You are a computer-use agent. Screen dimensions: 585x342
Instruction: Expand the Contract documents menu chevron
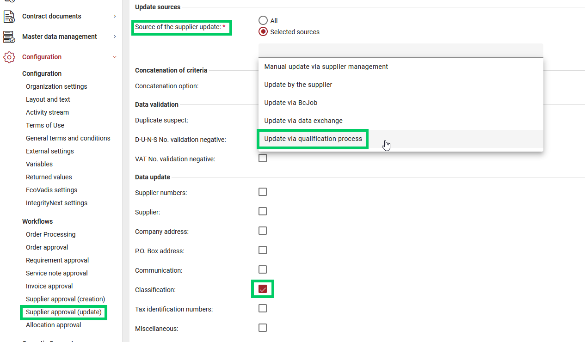(115, 17)
